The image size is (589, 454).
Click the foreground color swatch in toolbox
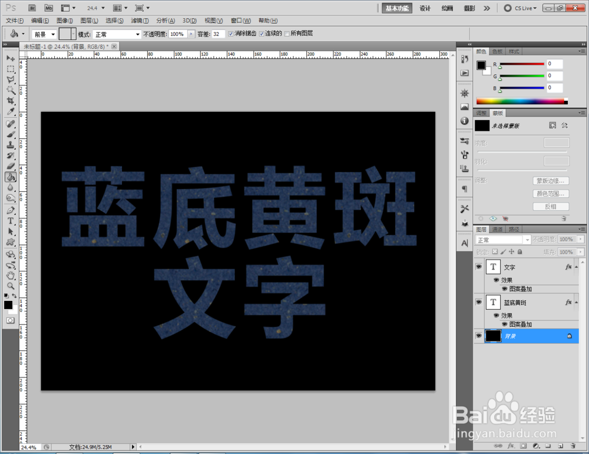(8, 305)
